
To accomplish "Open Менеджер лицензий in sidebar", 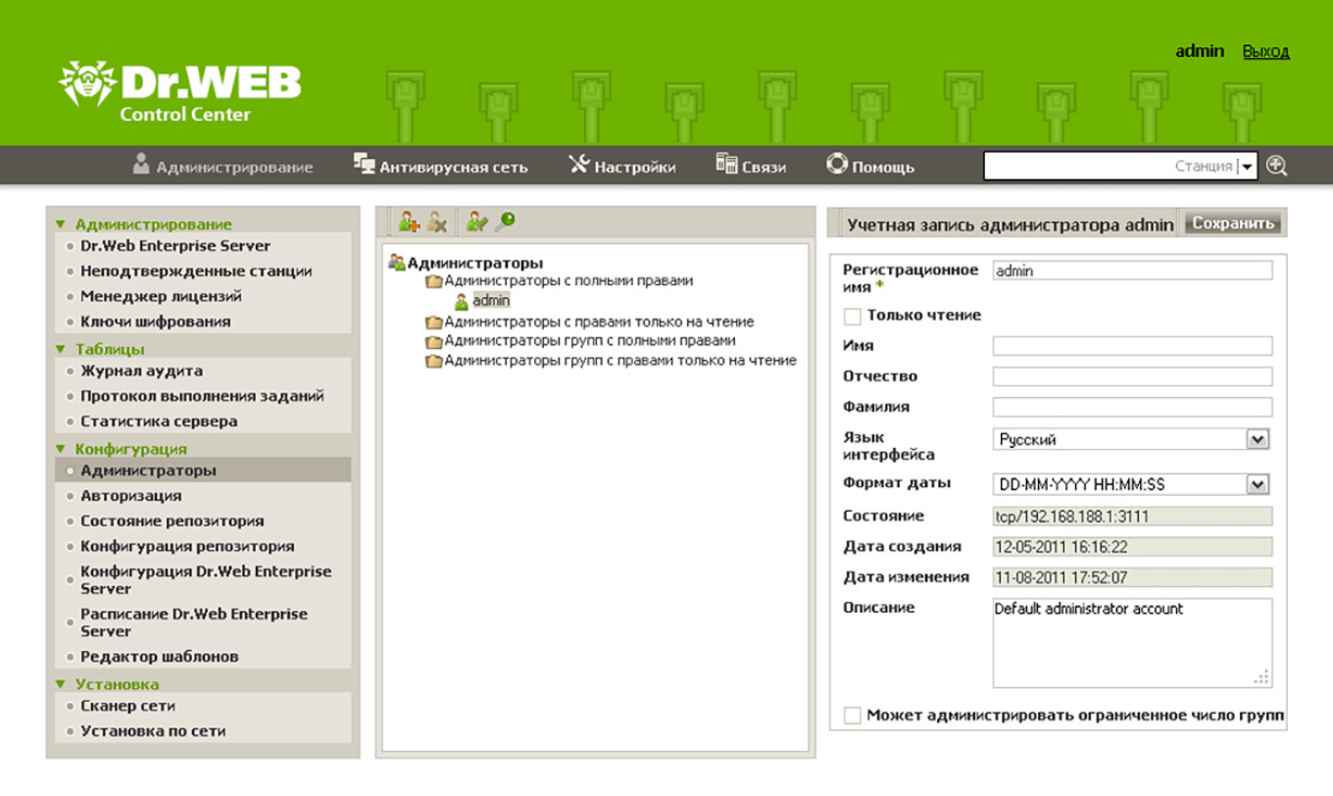I will 161,296.
